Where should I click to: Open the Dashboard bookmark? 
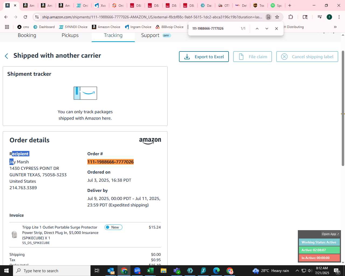(x=44, y=27)
